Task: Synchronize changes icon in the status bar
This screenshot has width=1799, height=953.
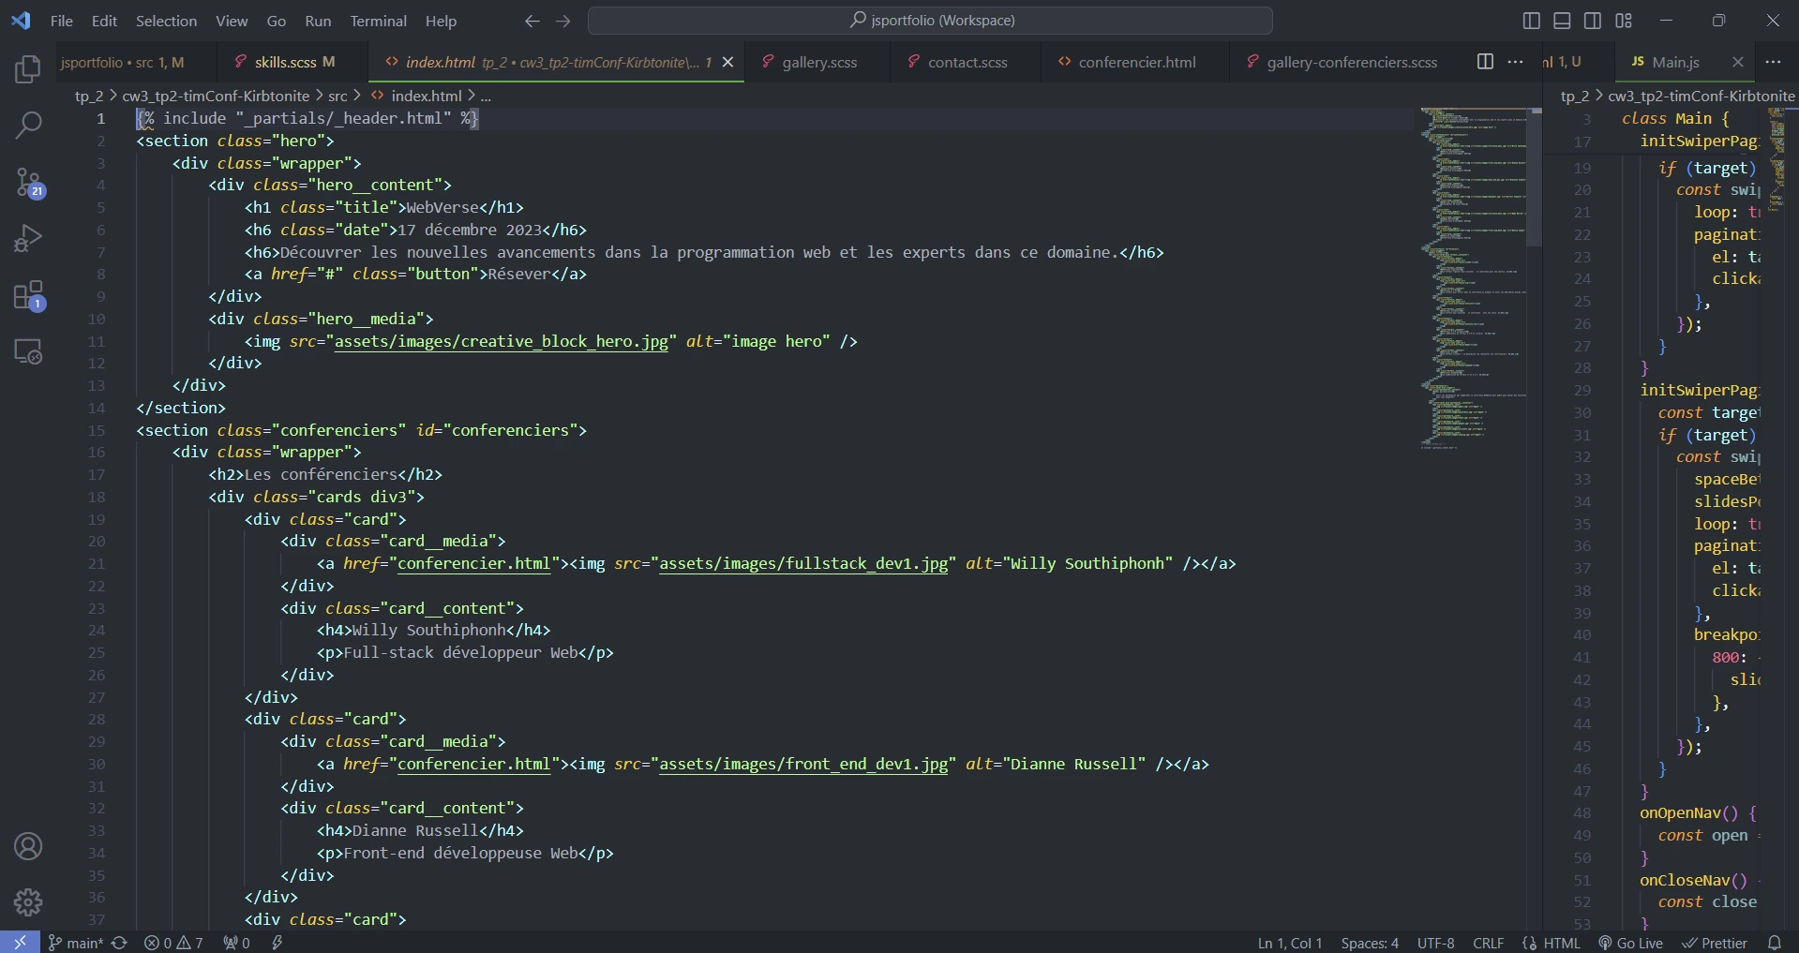Action: point(119,943)
